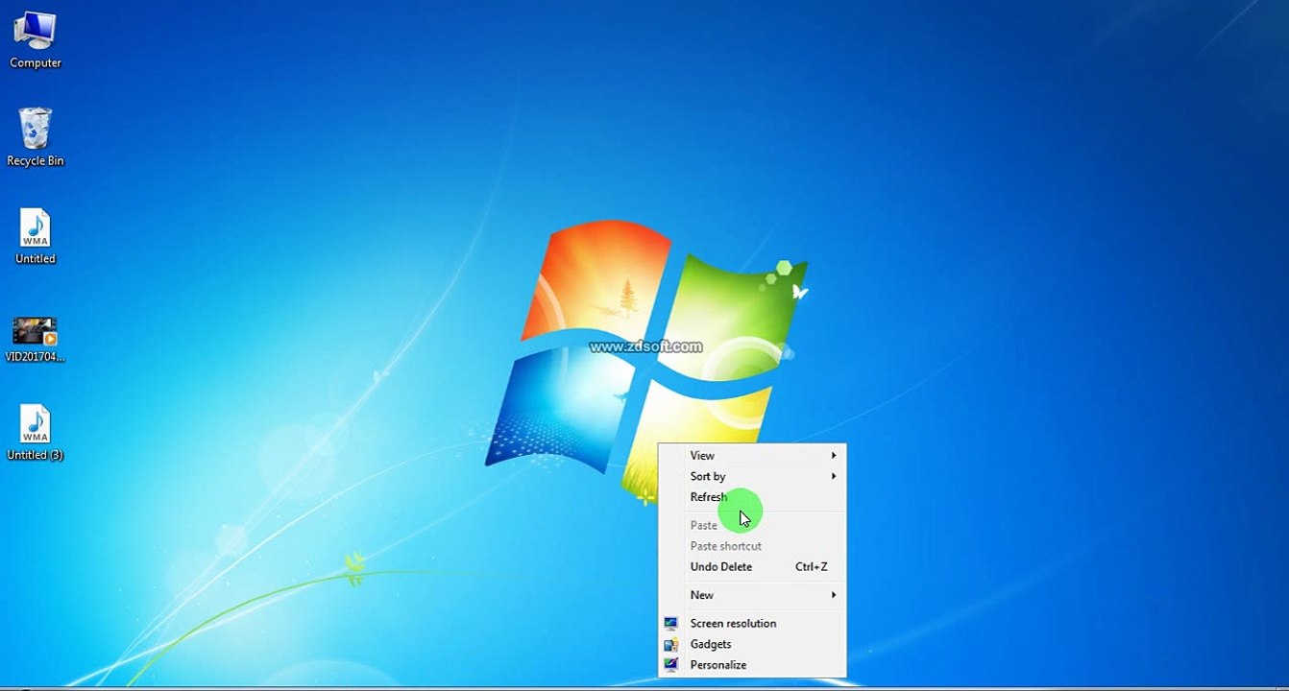Open Screen resolution from the context menu
The height and width of the screenshot is (691, 1289).
(752, 624)
